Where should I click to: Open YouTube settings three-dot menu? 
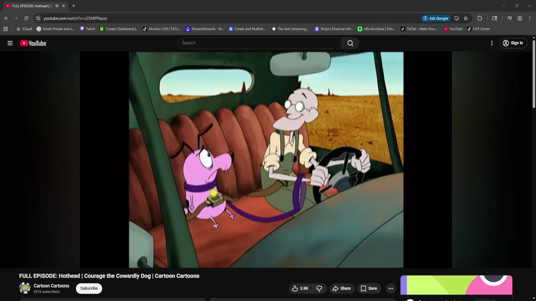tap(492, 43)
